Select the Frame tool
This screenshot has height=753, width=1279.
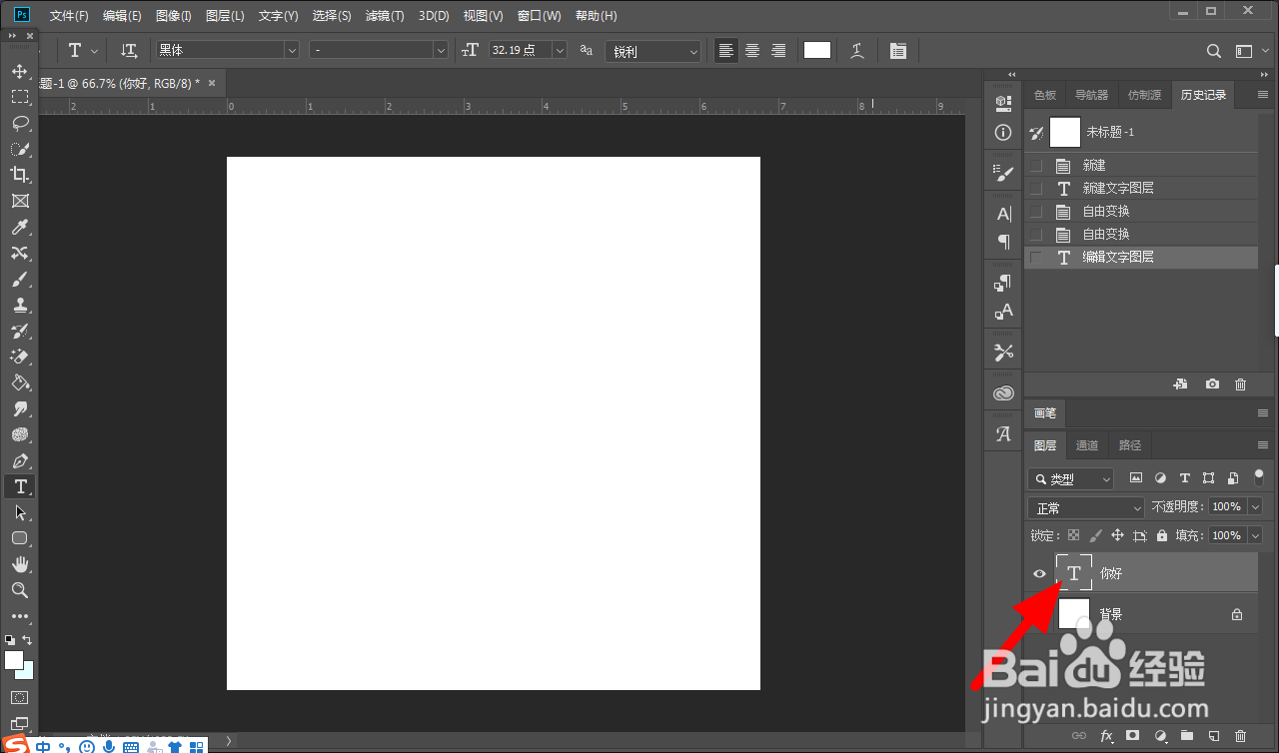19,201
